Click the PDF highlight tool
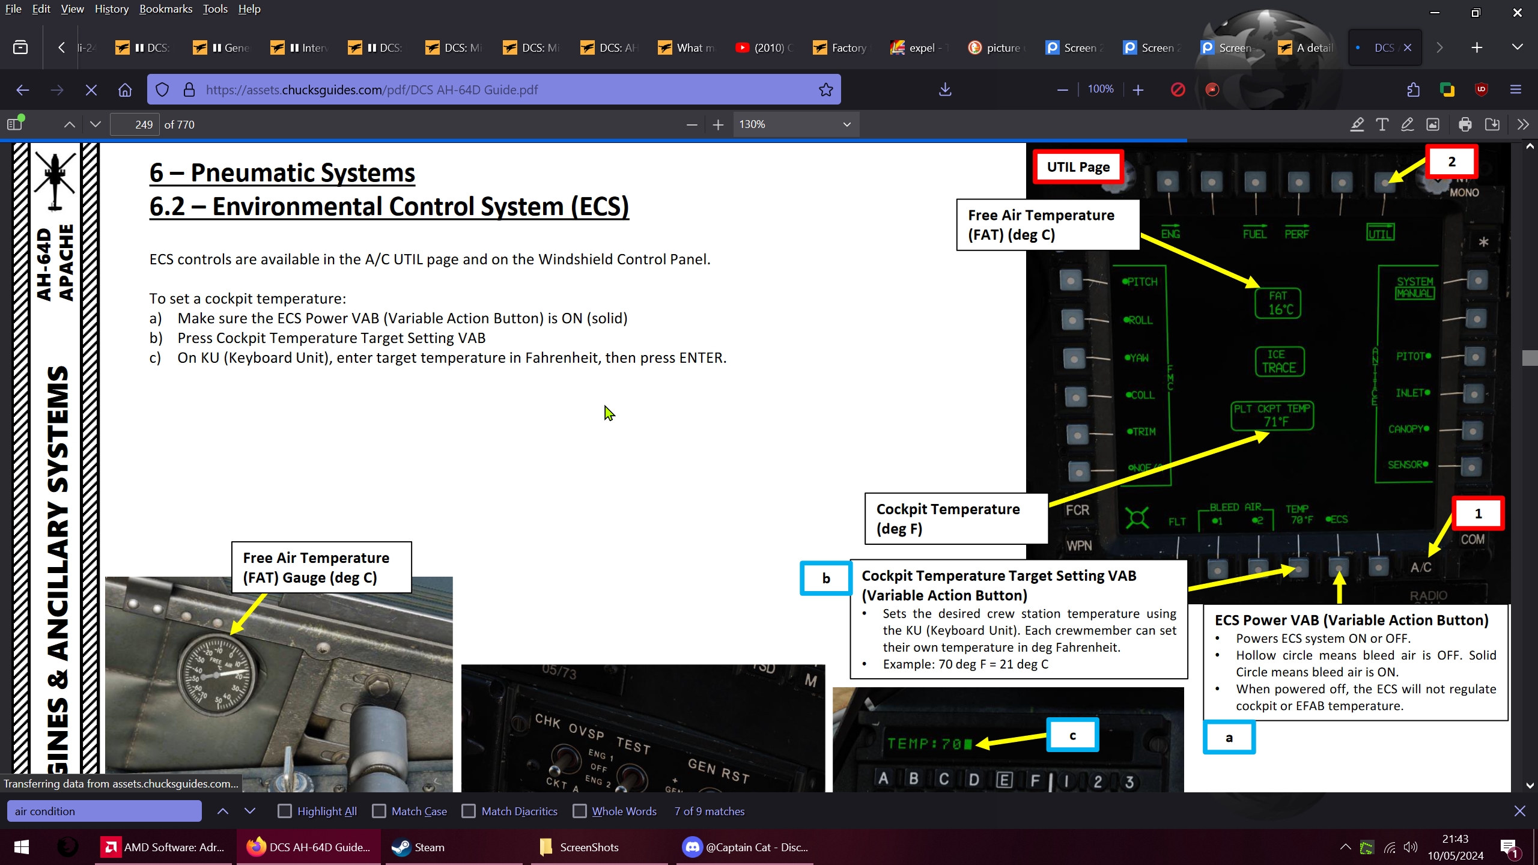This screenshot has height=865, width=1538. click(x=1357, y=124)
